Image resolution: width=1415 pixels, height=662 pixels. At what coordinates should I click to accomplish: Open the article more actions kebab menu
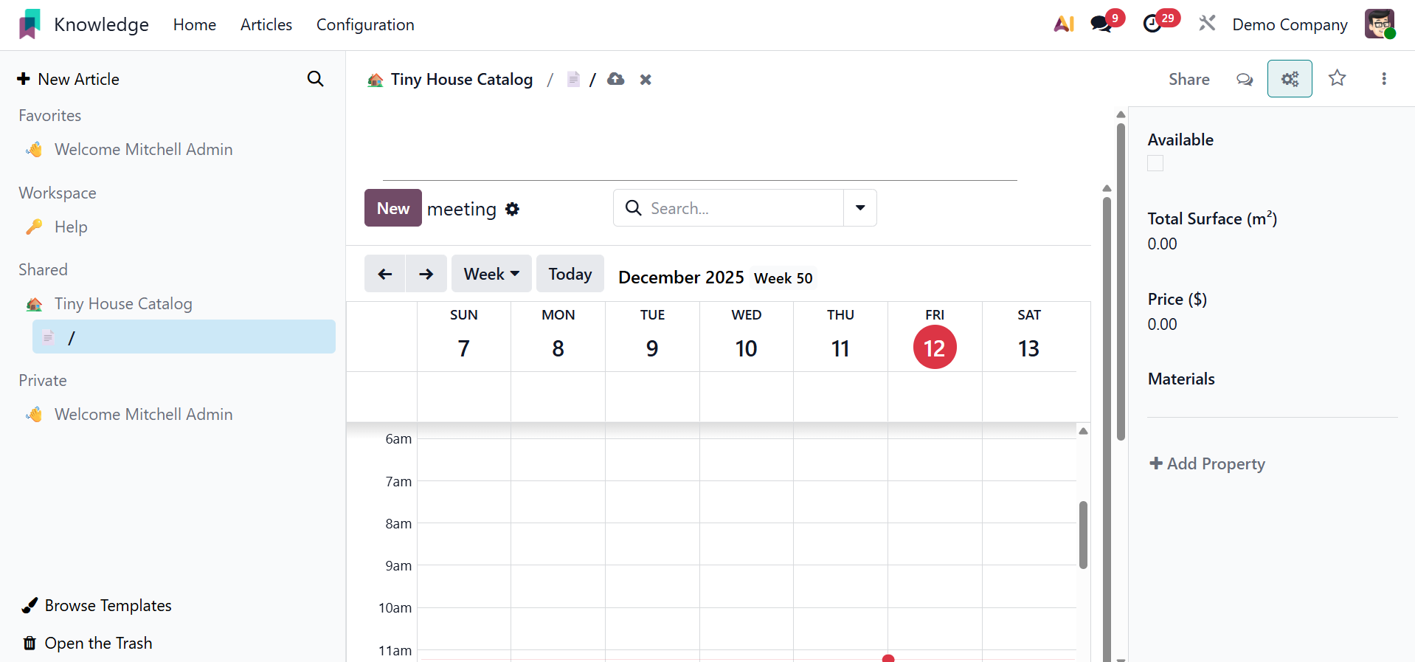point(1383,79)
